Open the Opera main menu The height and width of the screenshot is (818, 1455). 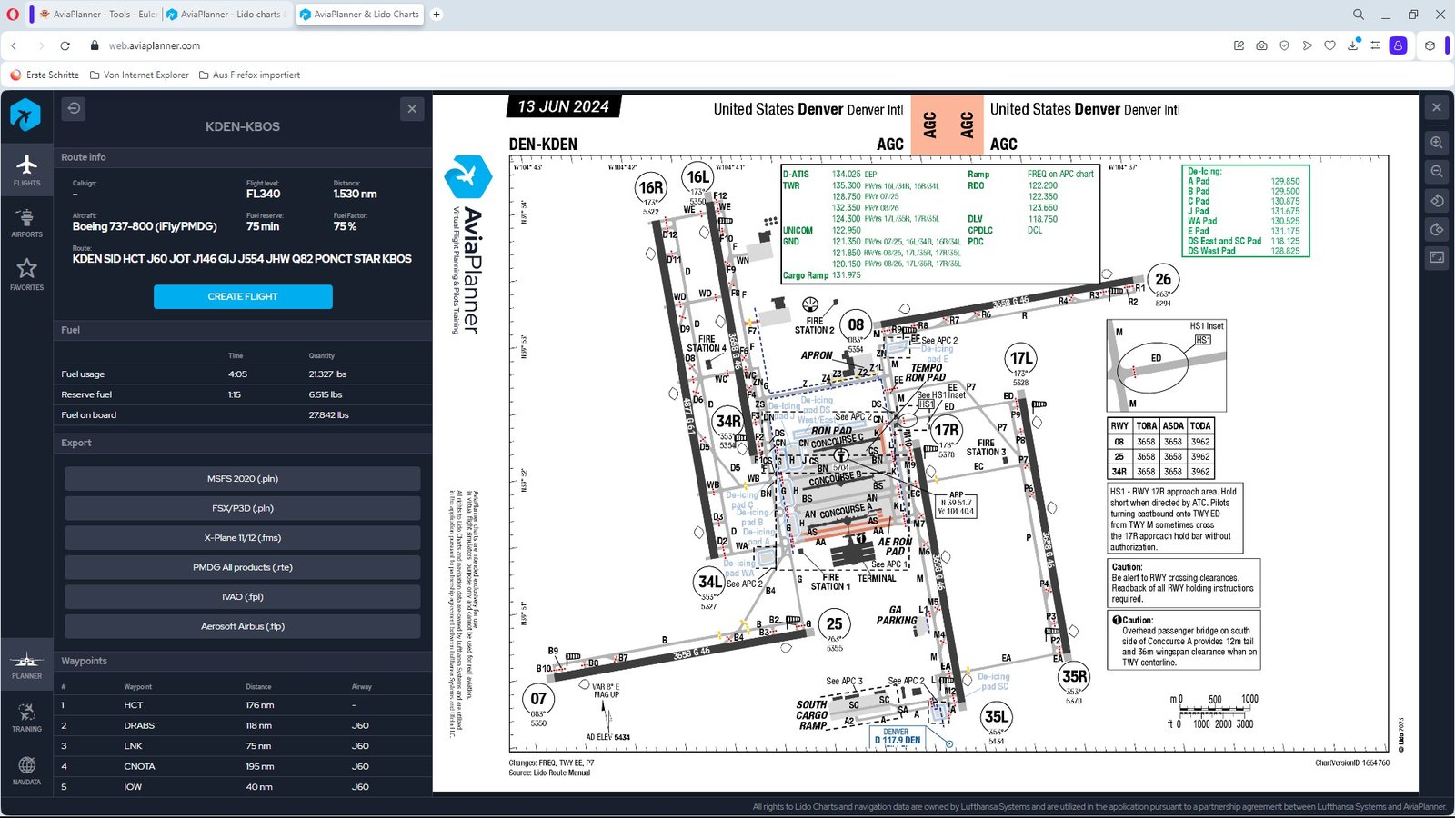pyautogui.click(x=13, y=15)
